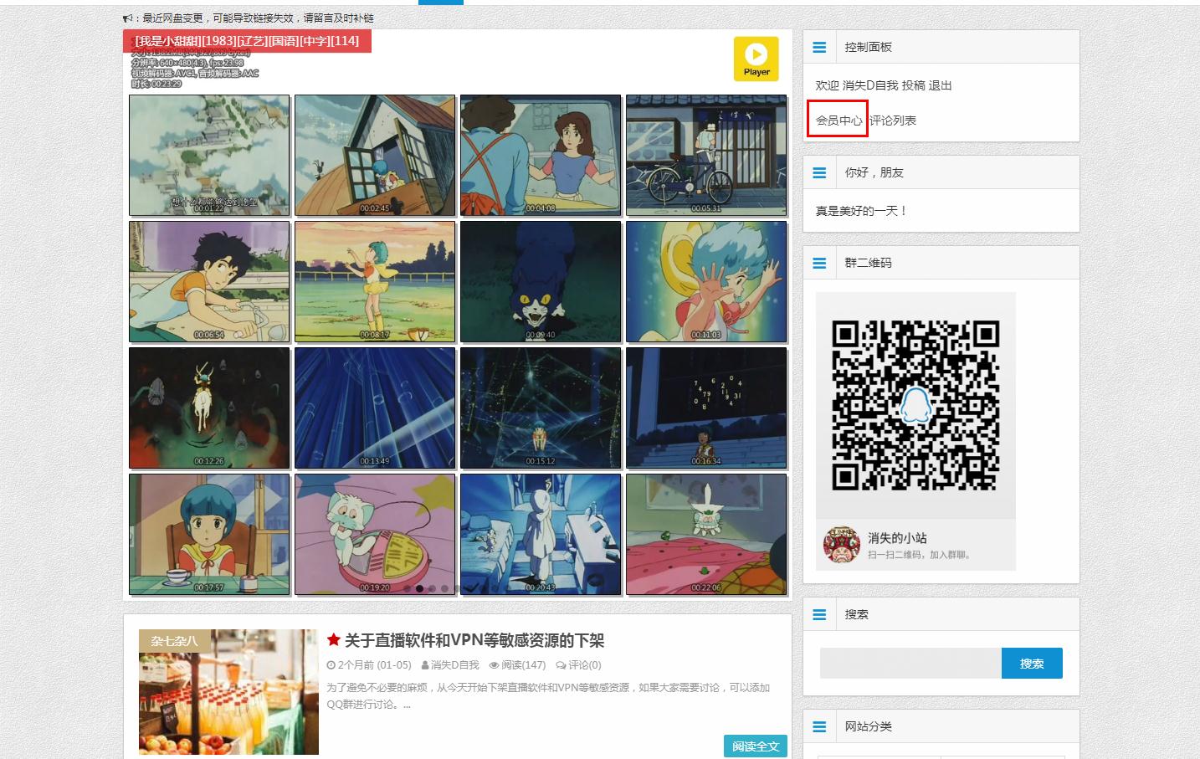Click 阅读(147) read count text
Screen dimensions: 1200x759
523,665
